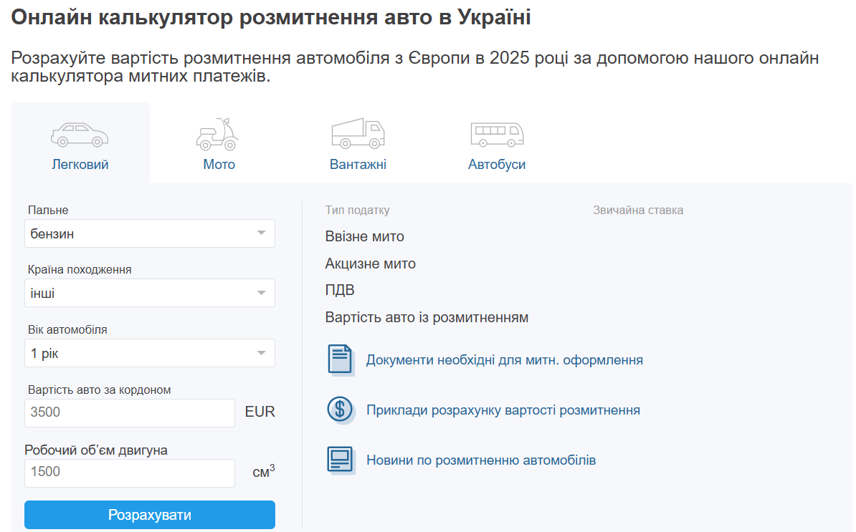Click the news page icon
Image resolution: width=856 pixels, height=532 pixels.
[340, 460]
